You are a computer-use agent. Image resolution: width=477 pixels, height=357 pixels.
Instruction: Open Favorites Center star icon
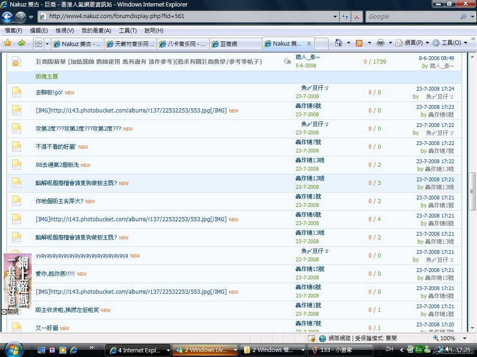coord(8,43)
